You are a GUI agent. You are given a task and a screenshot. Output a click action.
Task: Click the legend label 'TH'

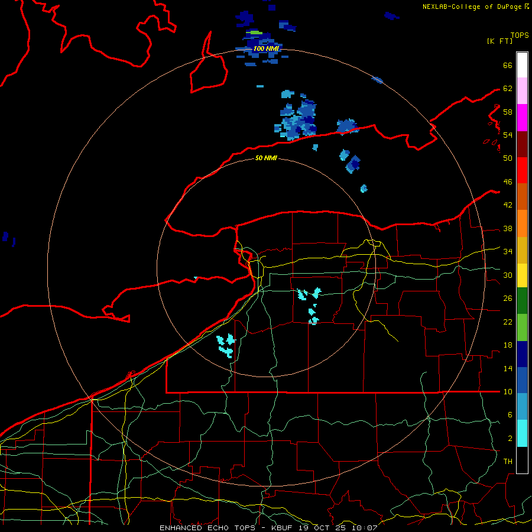(x=508, y=462)
